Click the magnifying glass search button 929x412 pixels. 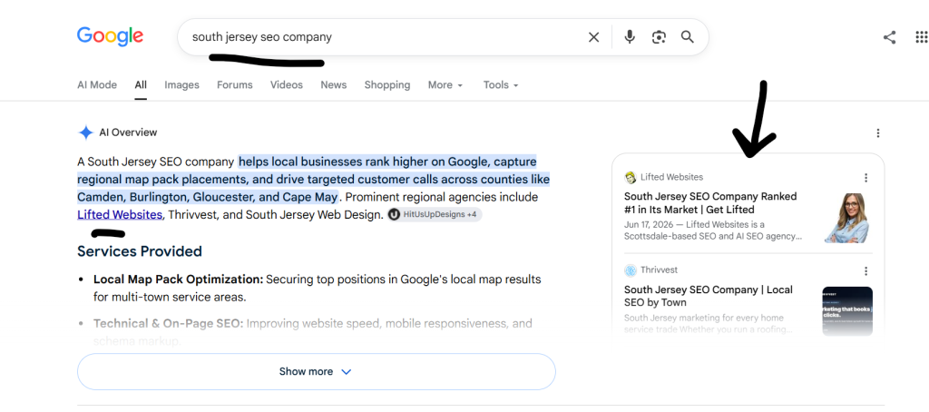tap(688, 37)
